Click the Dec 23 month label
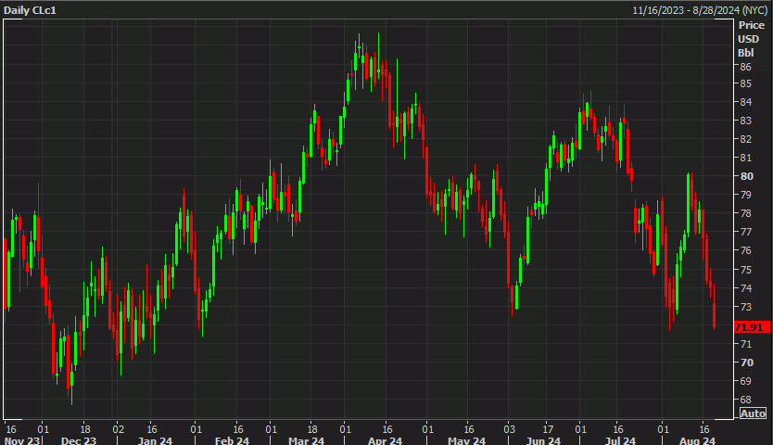 coord(78,440)
